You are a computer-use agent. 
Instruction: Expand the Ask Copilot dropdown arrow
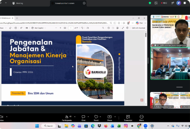point(45,28)
